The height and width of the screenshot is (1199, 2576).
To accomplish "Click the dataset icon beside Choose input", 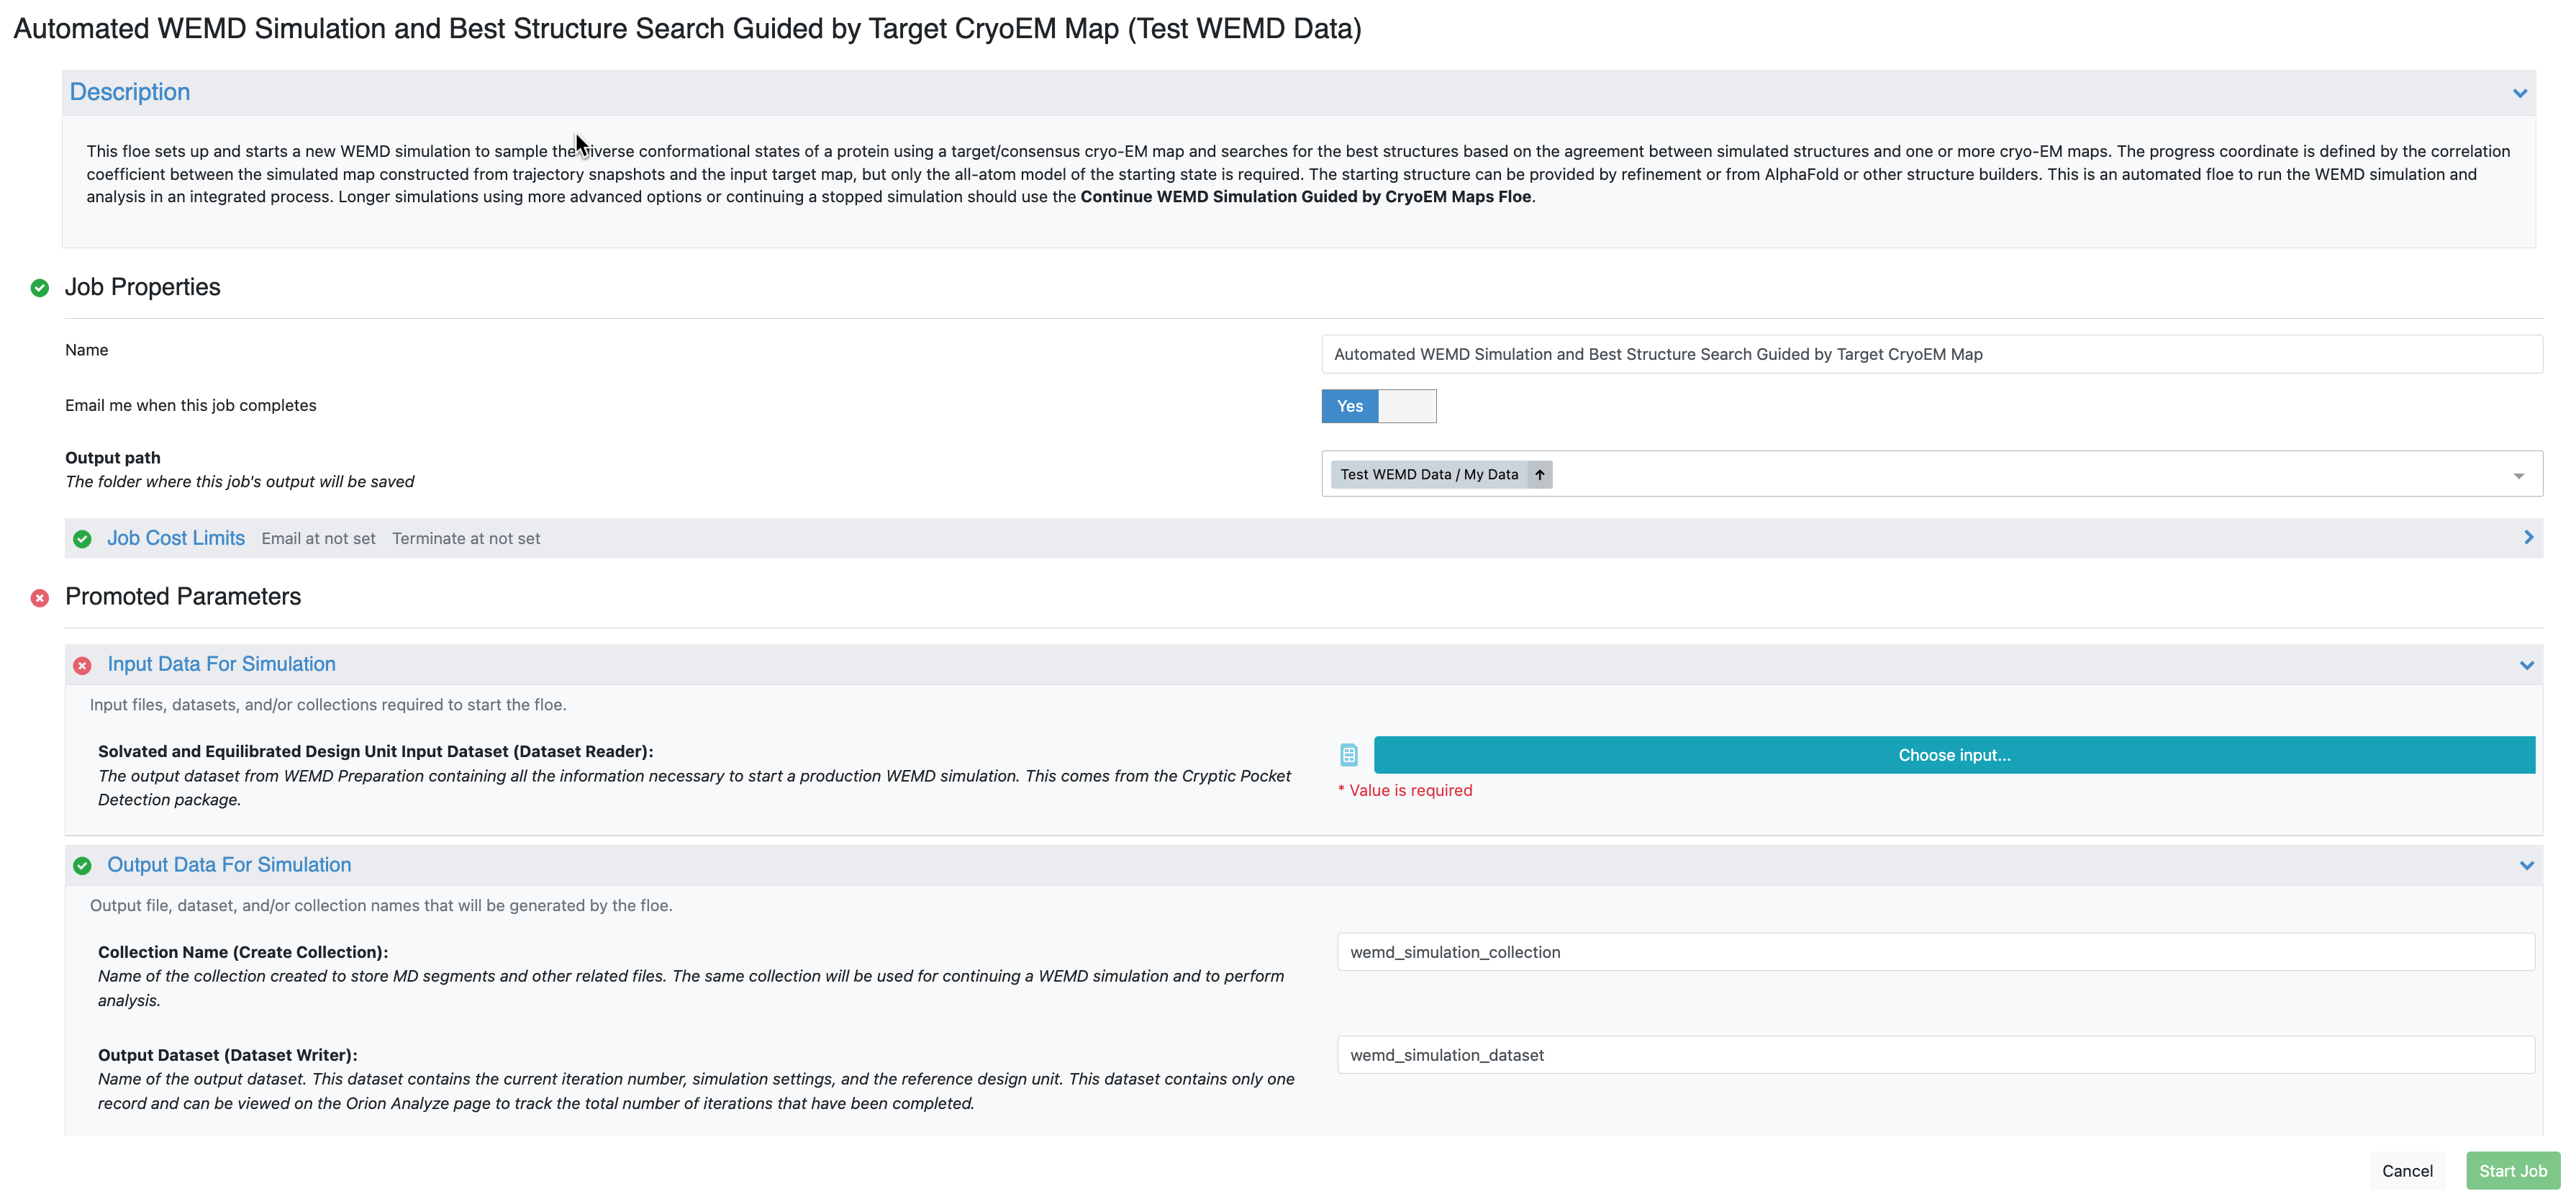I will 1348,755.
